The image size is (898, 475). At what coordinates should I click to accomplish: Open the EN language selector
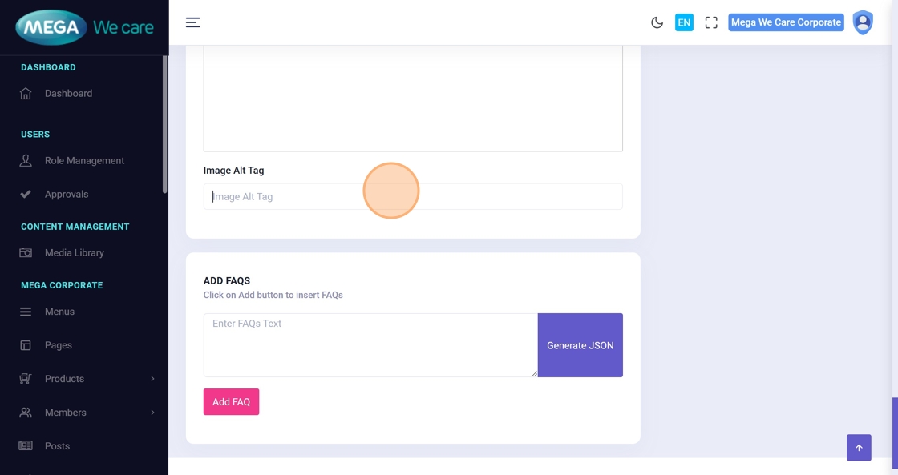click(x=684, y=22)
